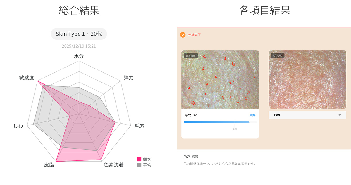The height and width of the screenshot is (185, 351).
Task: Select the 敏感度 axis label
Action: (x=27, y=78)
